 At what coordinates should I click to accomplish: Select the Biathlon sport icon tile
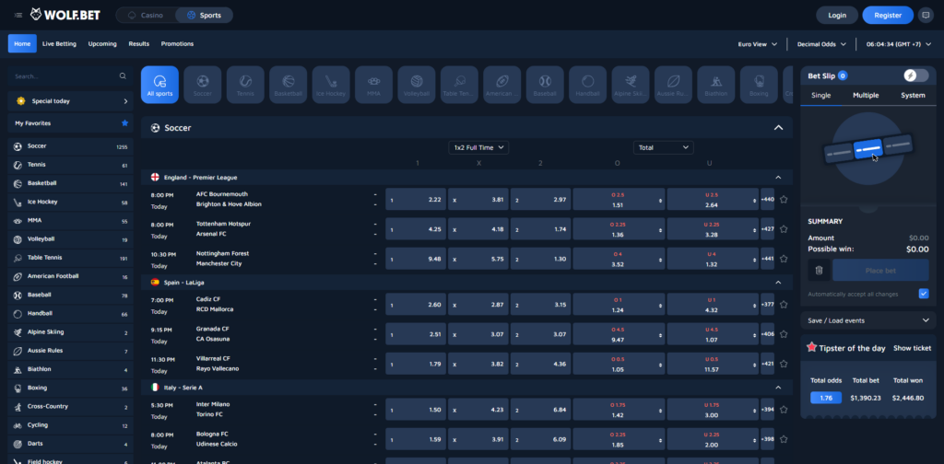point(715,85)
